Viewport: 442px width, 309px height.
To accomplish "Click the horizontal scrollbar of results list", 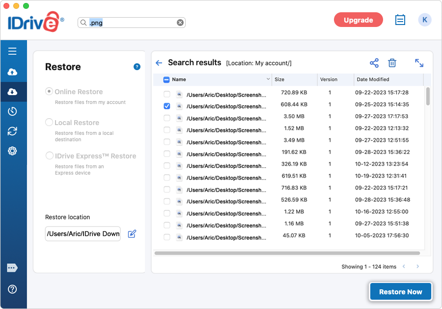I will 287,253.
